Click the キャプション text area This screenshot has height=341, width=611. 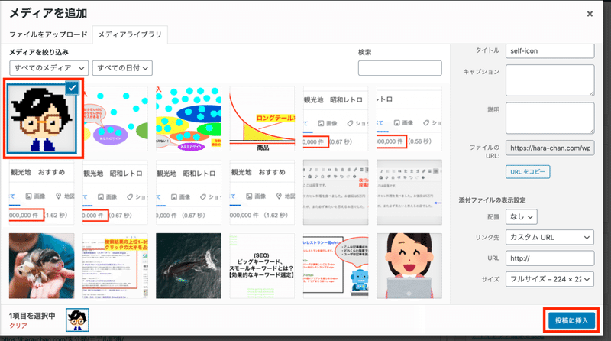550,80
